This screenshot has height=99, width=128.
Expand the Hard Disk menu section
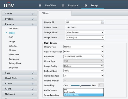click(x=19, y=78)
